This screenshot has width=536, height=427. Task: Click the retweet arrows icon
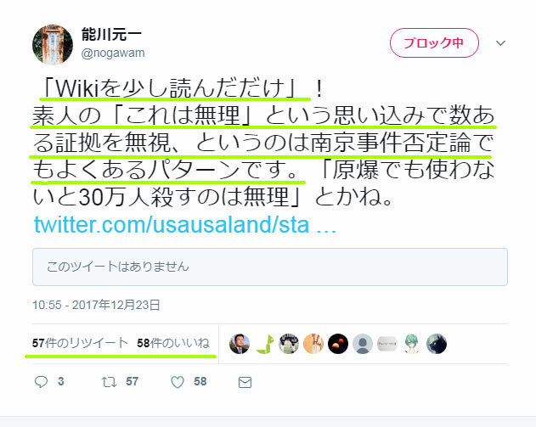tap(109, 382)
